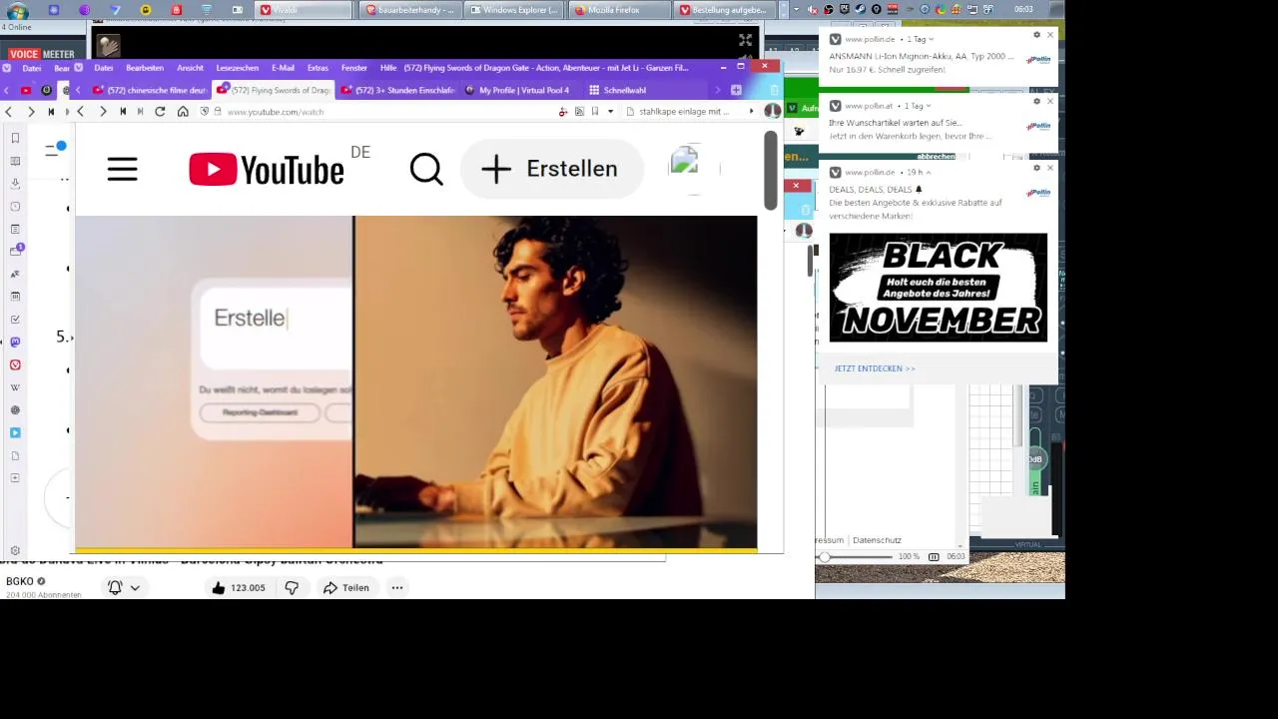Open Wikipedia web panel in sidebar
The height and width of the screenshot is (719, 1278).
click(x=15, y=387)
